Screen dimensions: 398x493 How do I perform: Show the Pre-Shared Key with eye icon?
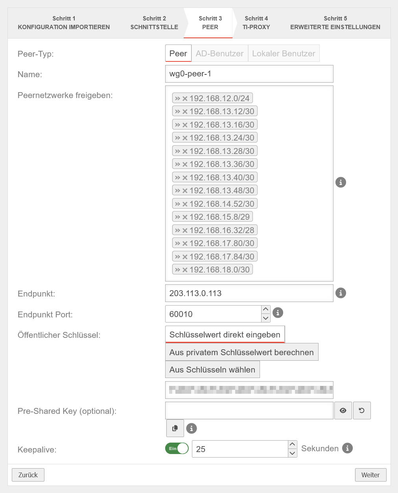click(x=343, y=411)
